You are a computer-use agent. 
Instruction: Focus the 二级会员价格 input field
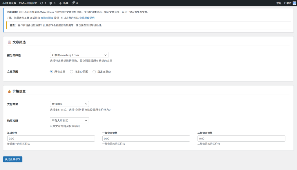[241, 139]
